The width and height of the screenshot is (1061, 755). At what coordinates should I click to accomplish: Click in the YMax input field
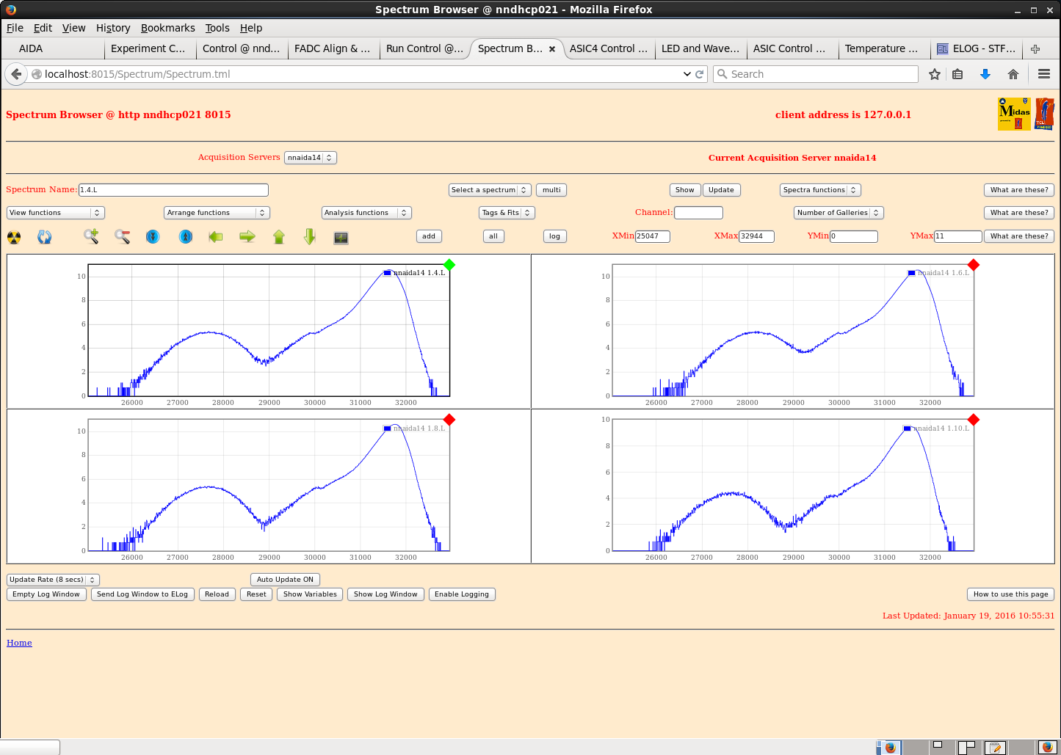coord(958,236)
